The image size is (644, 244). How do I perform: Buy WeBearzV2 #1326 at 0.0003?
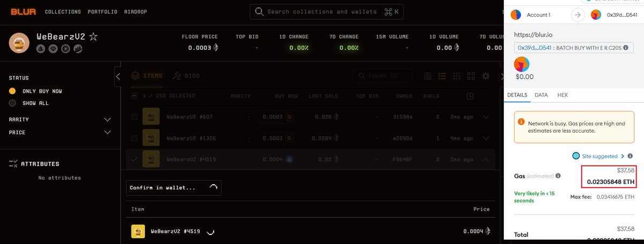tap(278, 139)
